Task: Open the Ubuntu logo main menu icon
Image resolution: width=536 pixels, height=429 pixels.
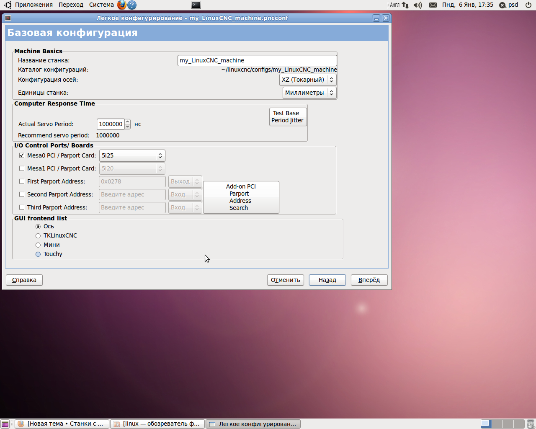Action: coord(8,5)
